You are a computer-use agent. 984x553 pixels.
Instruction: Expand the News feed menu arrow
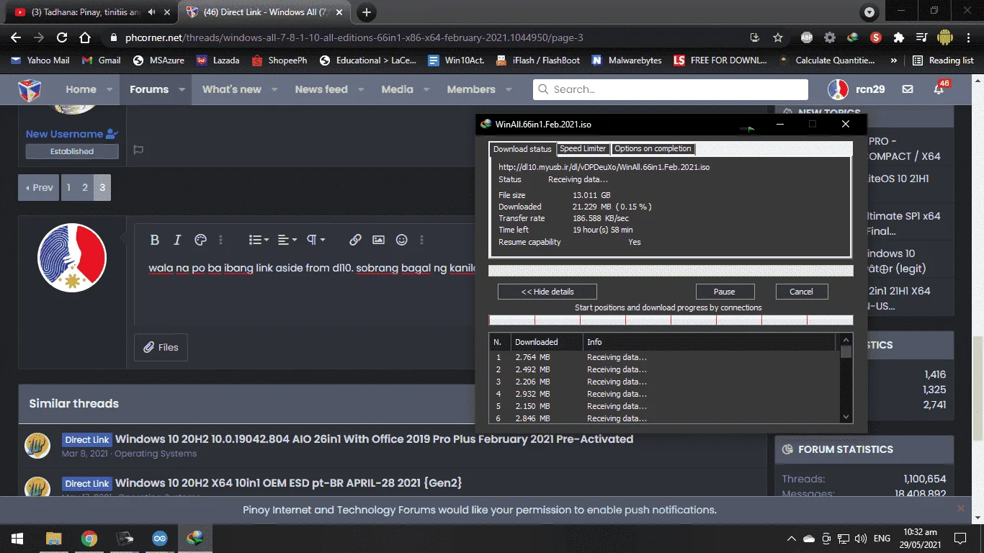[361, 89]
